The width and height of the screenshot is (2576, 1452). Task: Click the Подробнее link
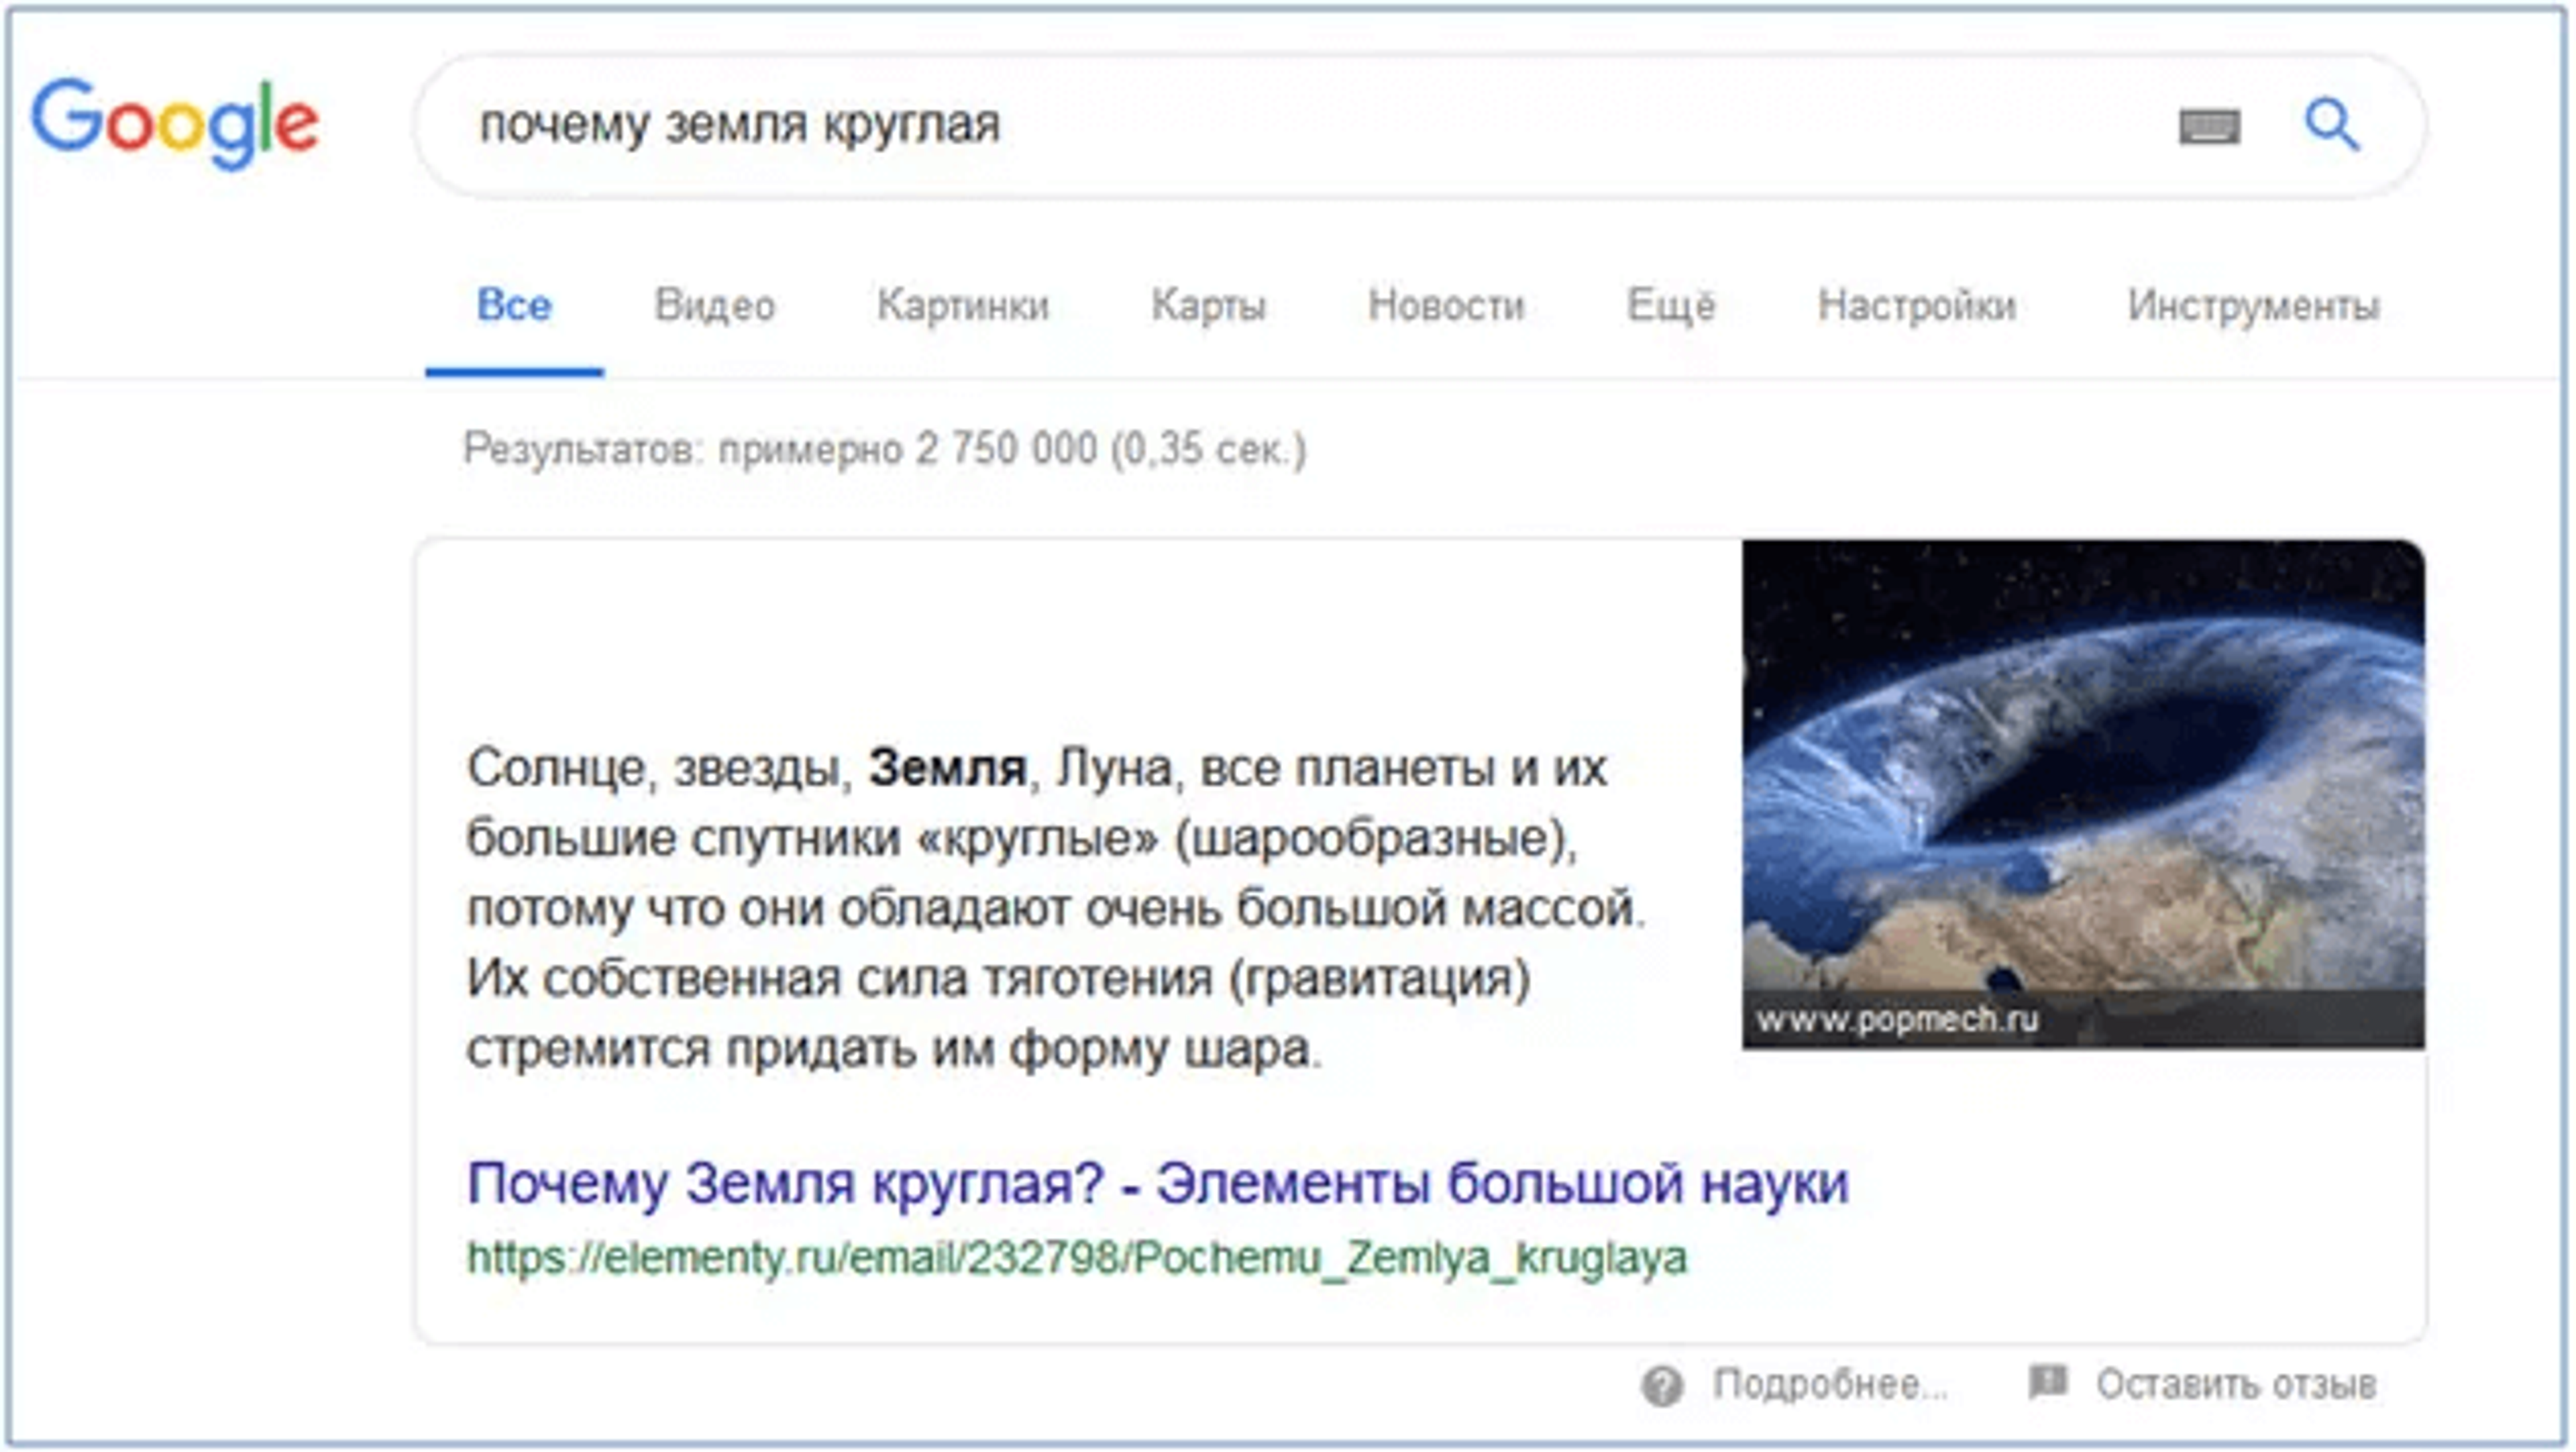[x=1830, y=1385]
